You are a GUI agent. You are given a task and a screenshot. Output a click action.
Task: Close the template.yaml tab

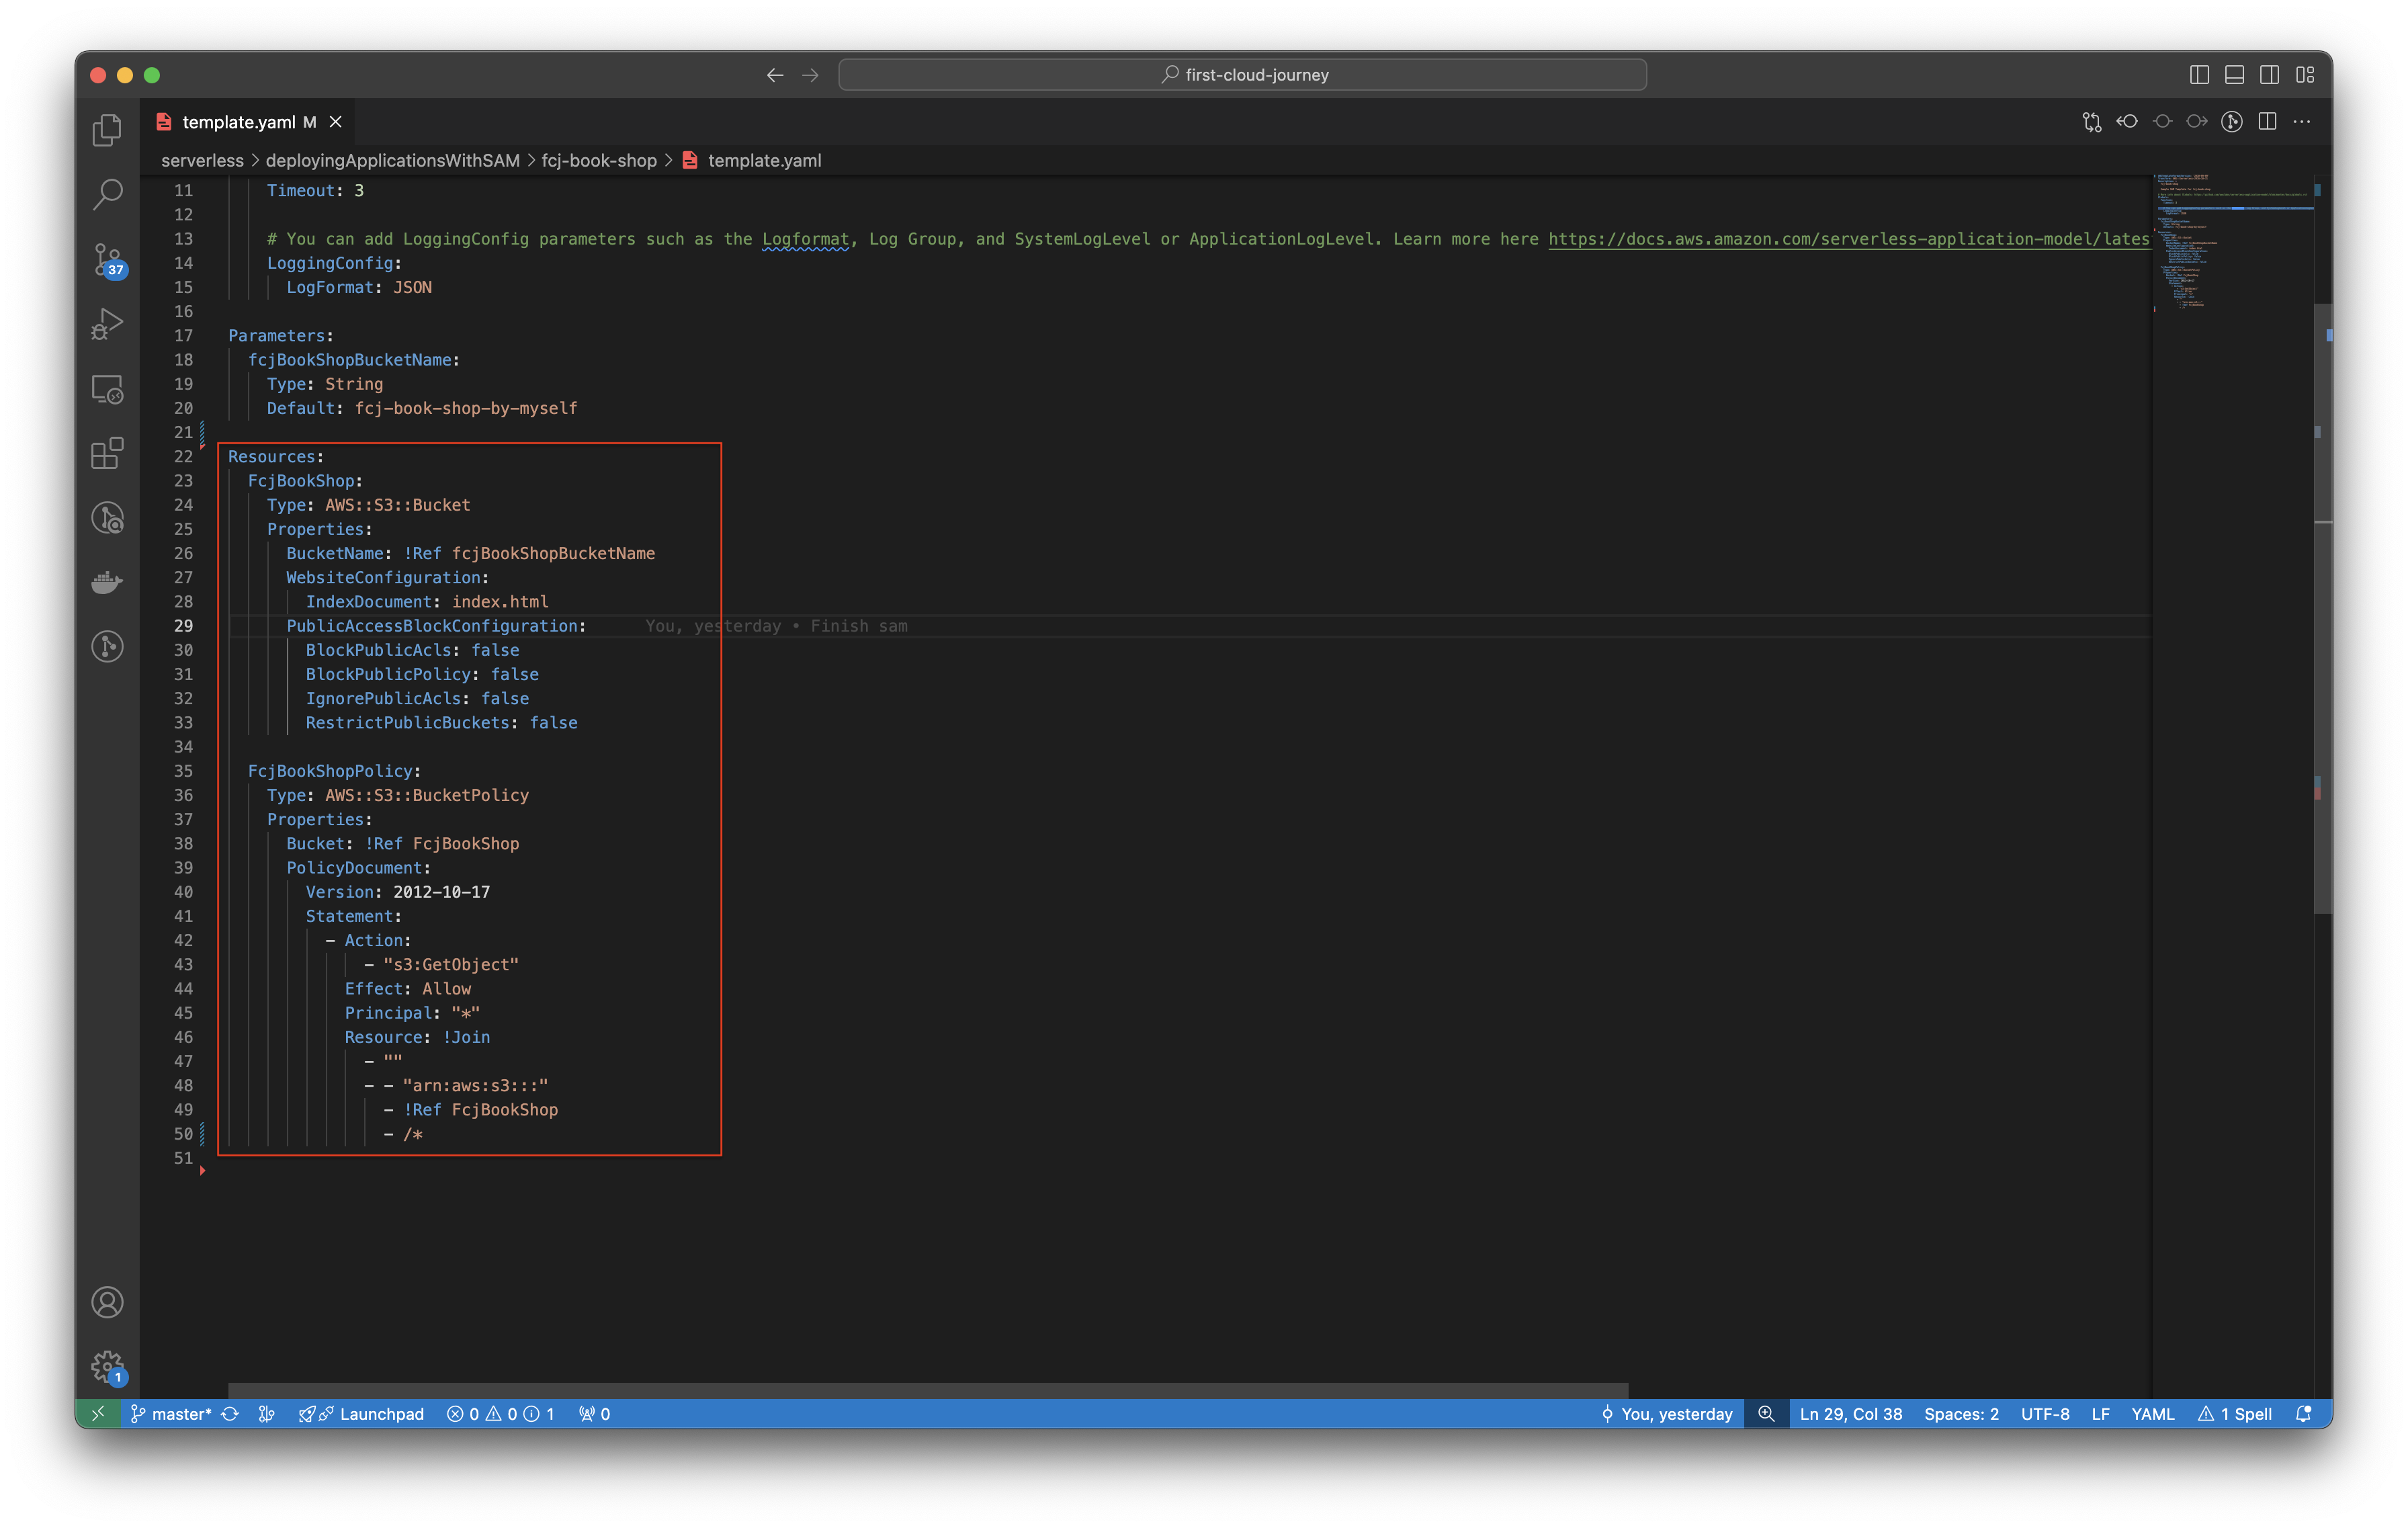[336, 122]
